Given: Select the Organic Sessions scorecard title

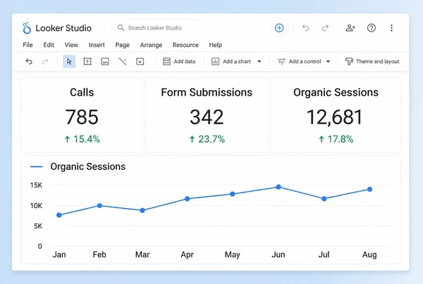Looking at the screenshot, I should [336, 92].
